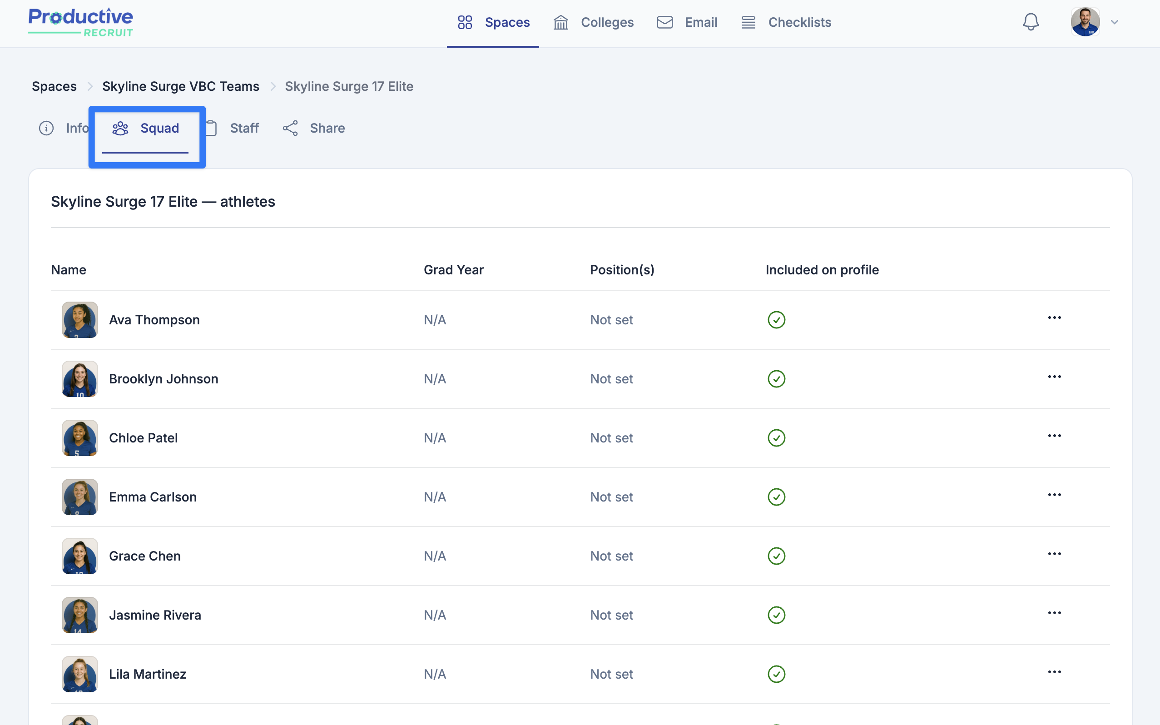Open athlete name Ava Thompson
The image size is (1160, 725).
coord(154,320)
